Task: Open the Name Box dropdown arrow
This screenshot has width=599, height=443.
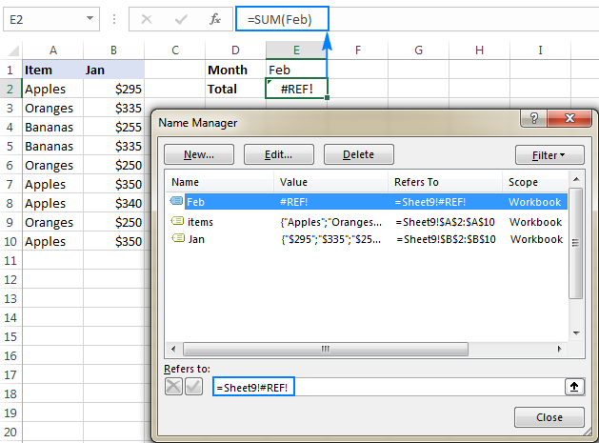Action: (x=89, y=18)
